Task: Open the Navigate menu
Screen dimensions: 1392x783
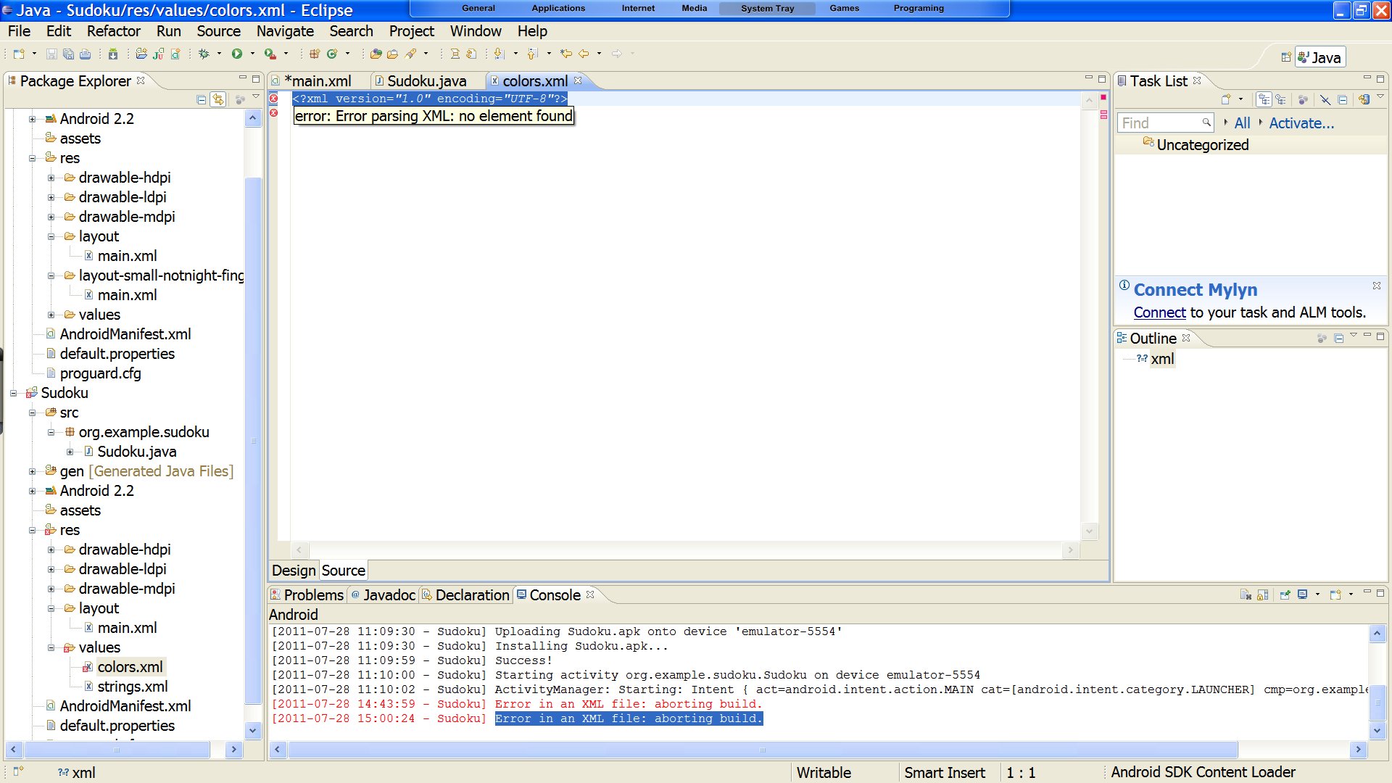Action: point(285,31)
